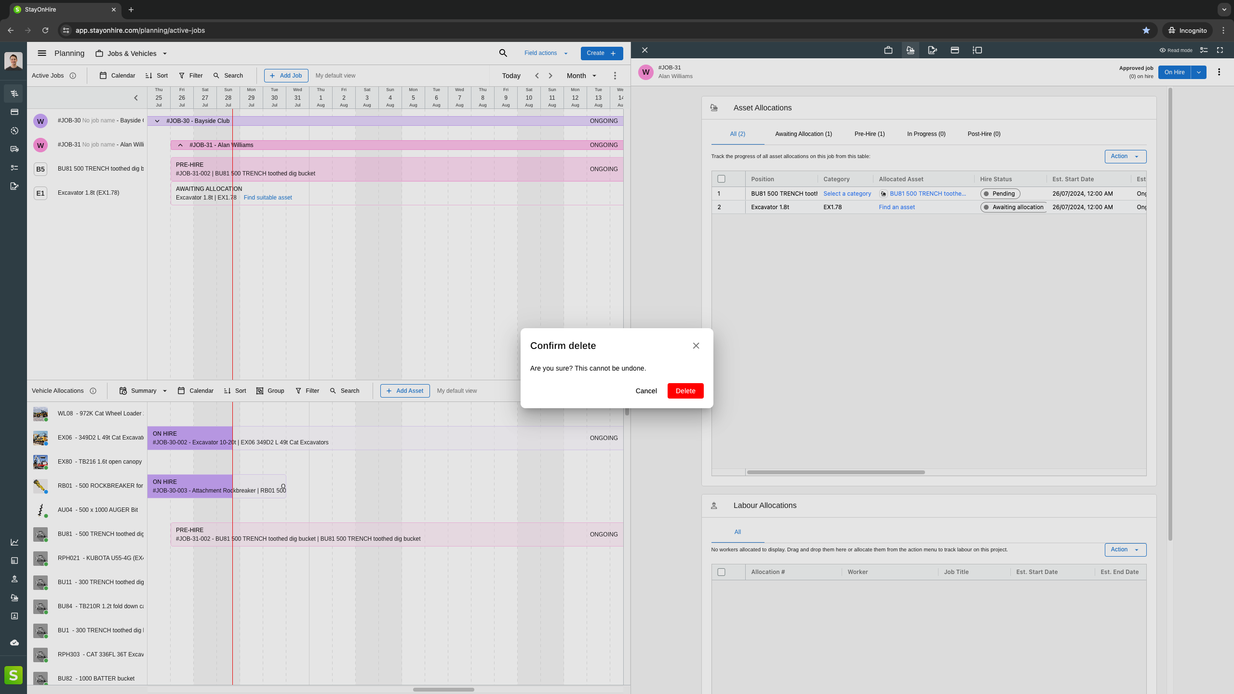
Task: Switch to the Awaiting Allocation (1) tab
Action: point(803,134)
